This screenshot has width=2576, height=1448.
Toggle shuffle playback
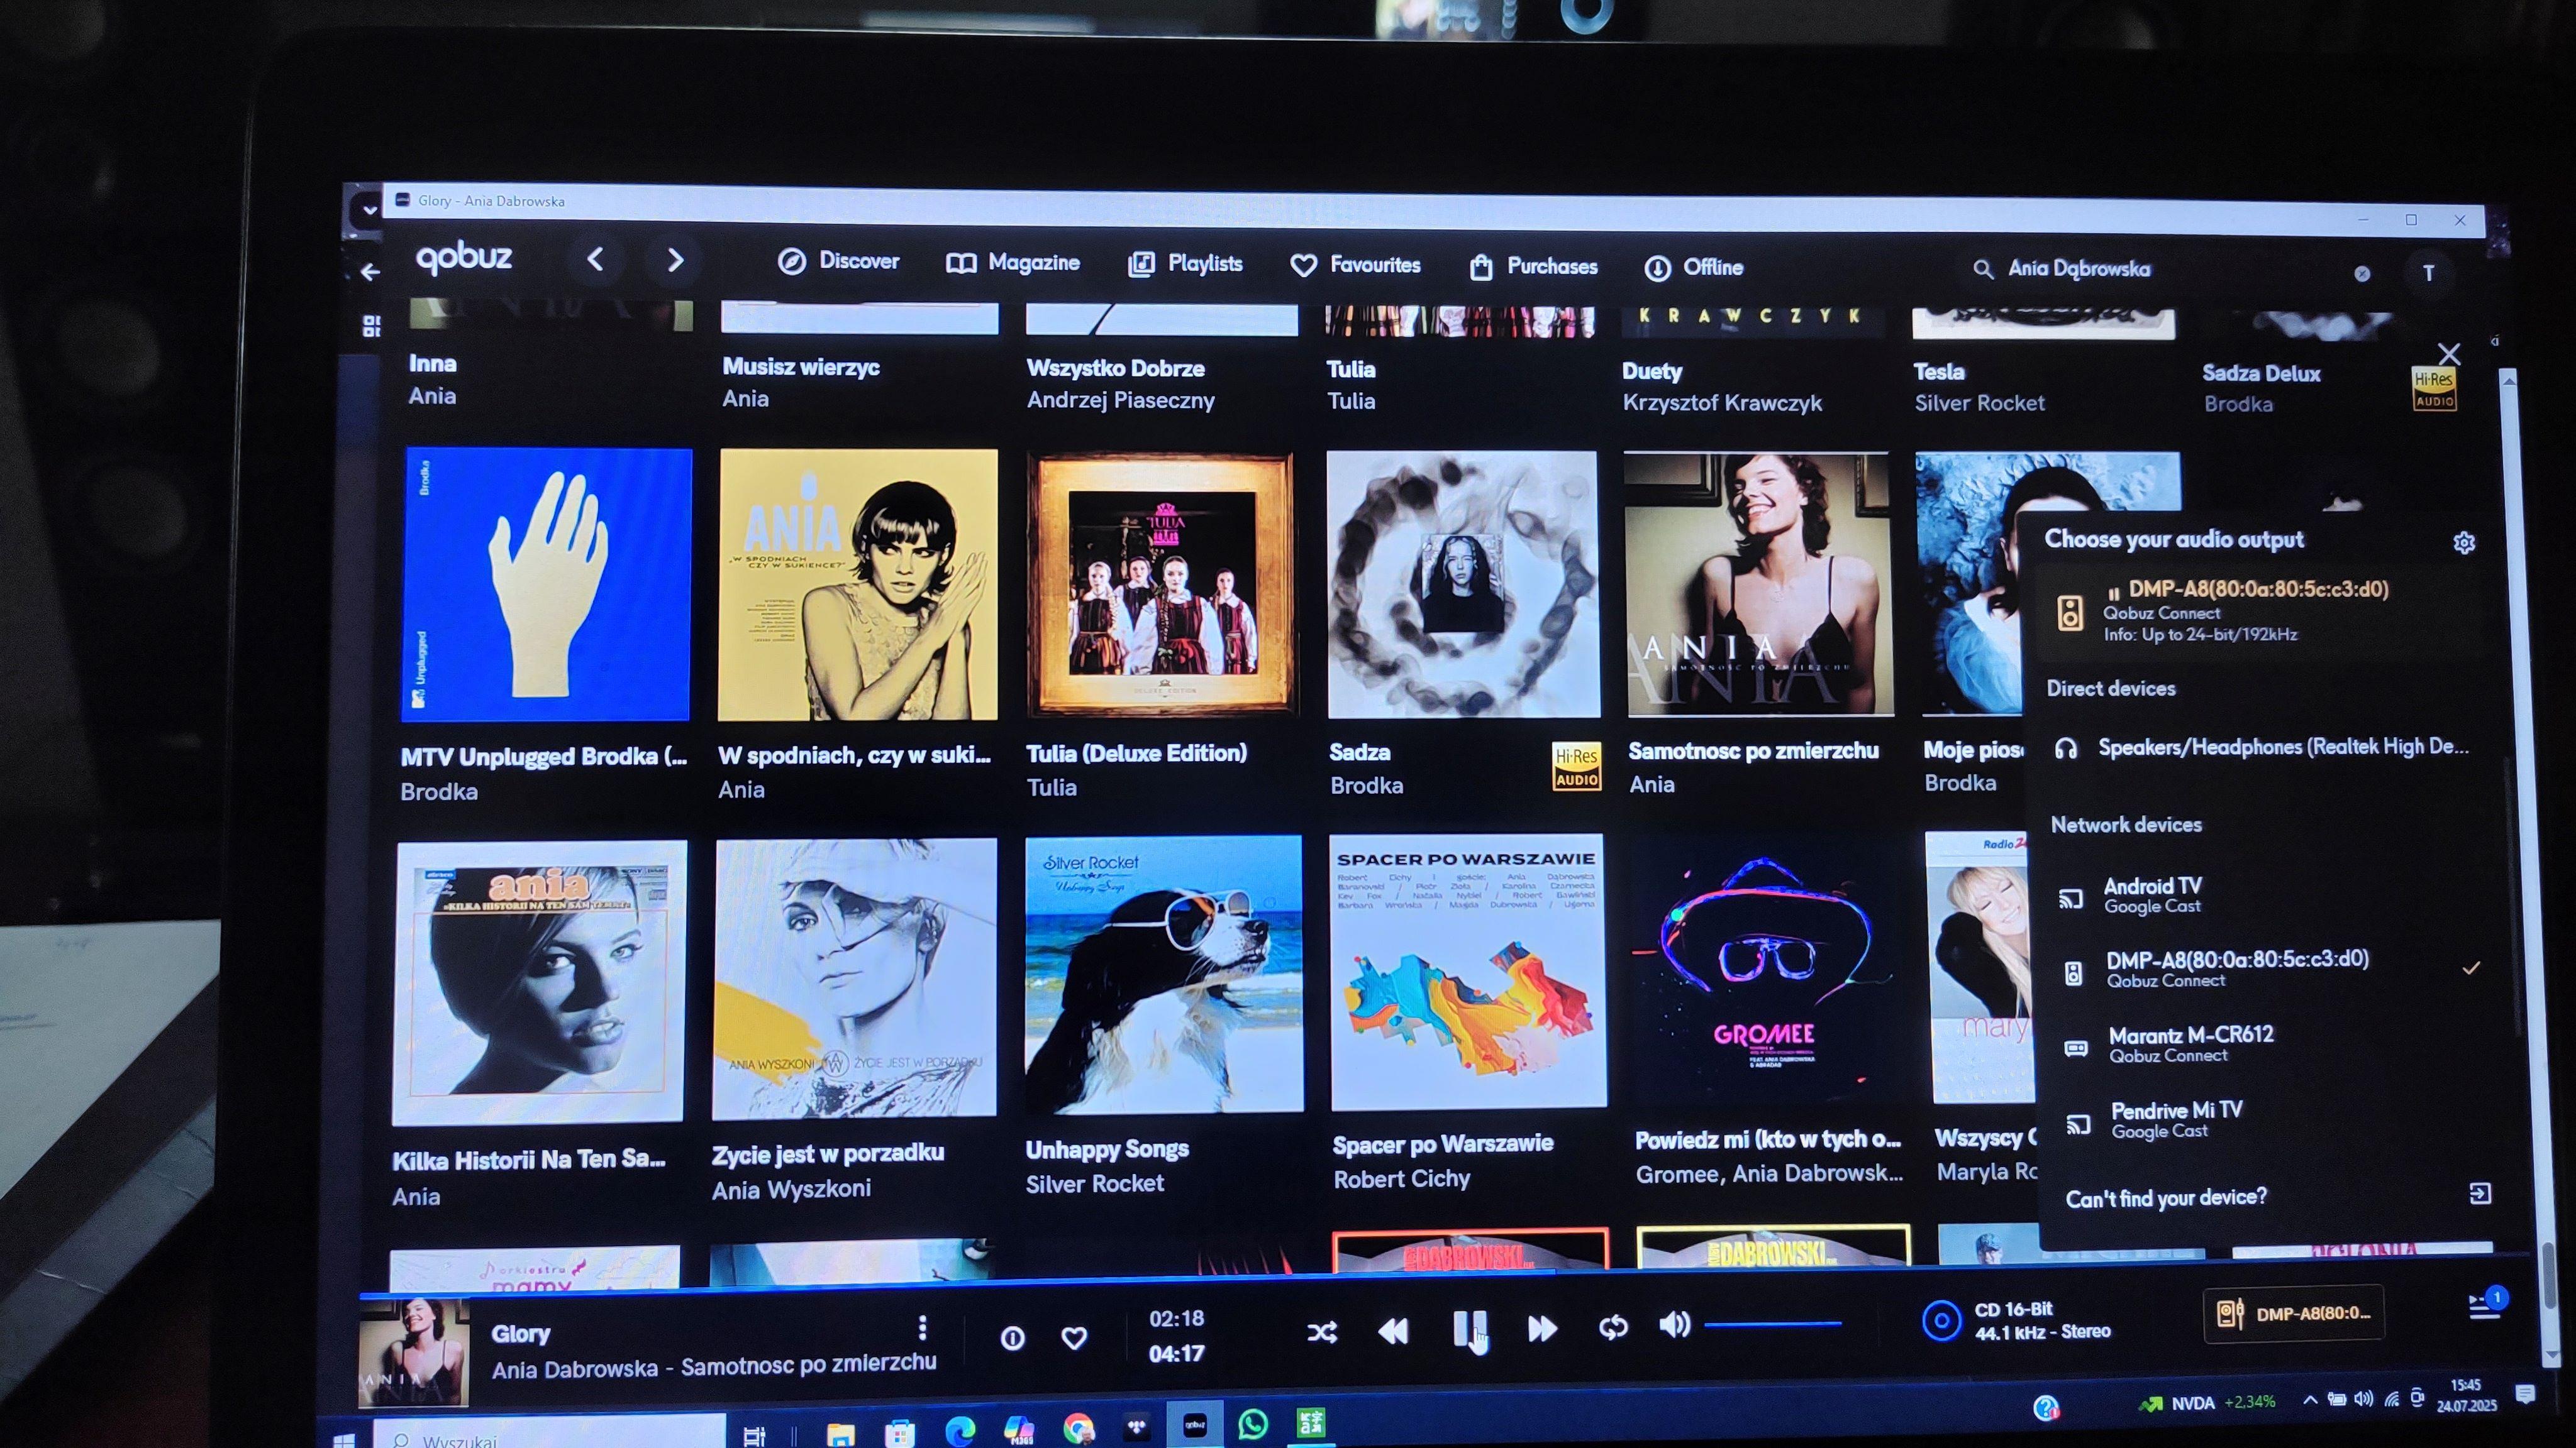(1321, 1332)
